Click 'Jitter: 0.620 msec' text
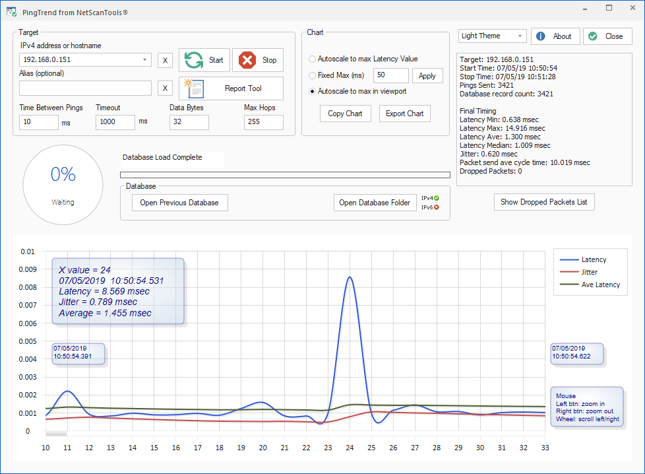Image resolution: width=645 pixels, height=474 pixels. click(489, 154)
